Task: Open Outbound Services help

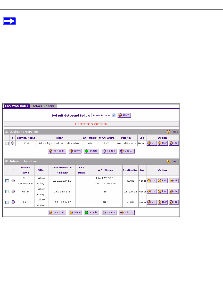Action: [172, 132]
